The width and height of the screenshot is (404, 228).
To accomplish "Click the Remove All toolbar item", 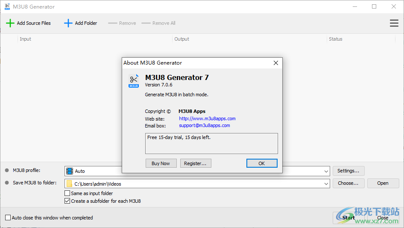I will point(158,23).
